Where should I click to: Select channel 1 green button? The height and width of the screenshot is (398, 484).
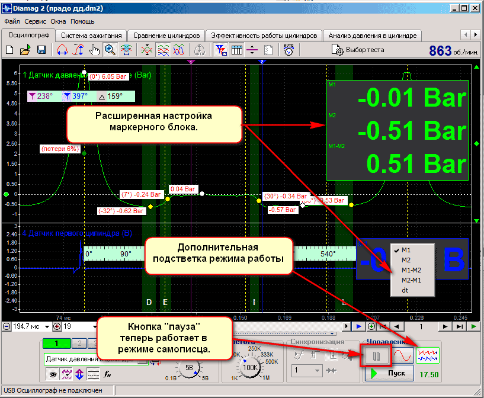pos(56,344)
